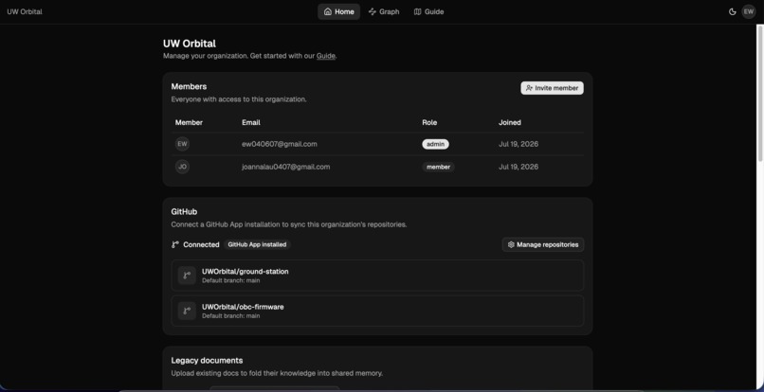This screenshot has width=764, height=392.
Task: Click the member role badge
Action: [438, 167]
